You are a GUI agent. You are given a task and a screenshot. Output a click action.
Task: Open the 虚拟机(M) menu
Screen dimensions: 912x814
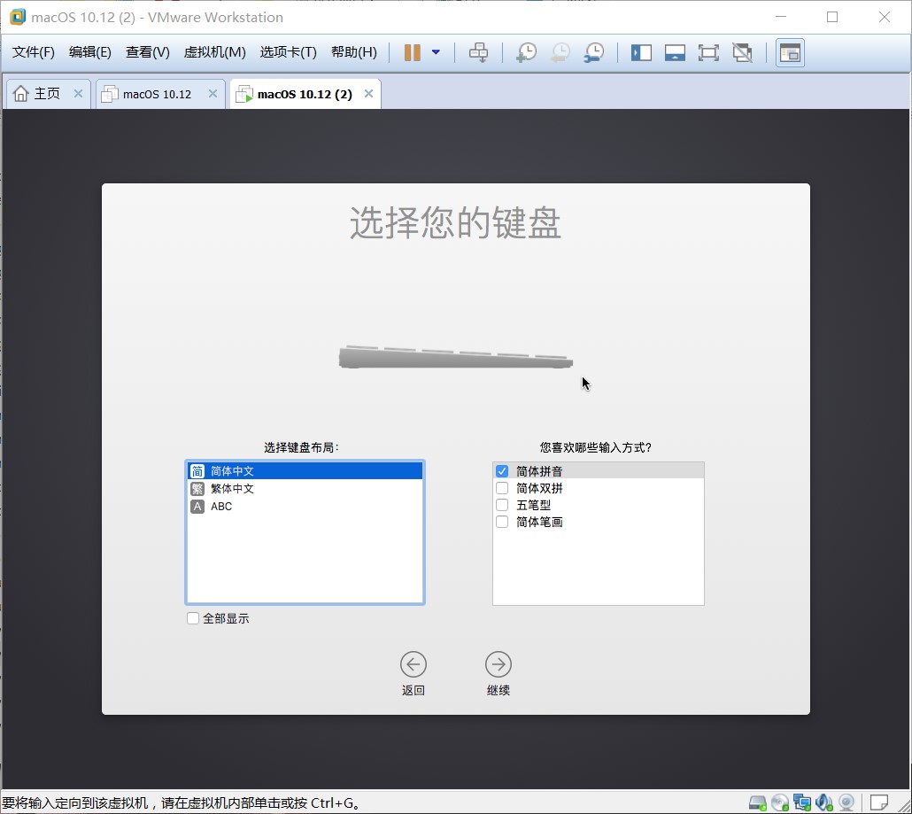coord(214,52)
